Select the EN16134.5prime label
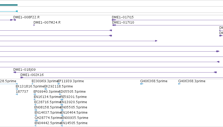The height and width of the screenshot is (127, 223). [47, 97]
